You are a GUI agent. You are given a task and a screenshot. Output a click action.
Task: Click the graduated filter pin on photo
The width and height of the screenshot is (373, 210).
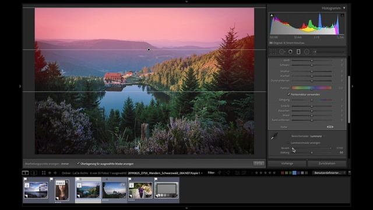pos(149,50)
